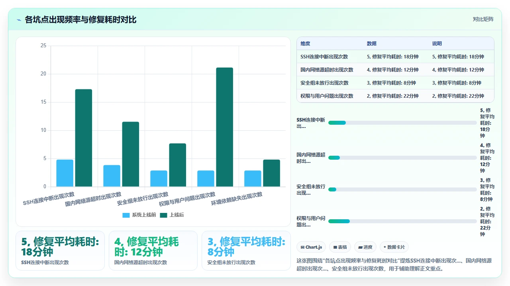Click the light blue 权限与用户问题 bar
This screenshot has height=286, width=510.
(x=206, y=179)
